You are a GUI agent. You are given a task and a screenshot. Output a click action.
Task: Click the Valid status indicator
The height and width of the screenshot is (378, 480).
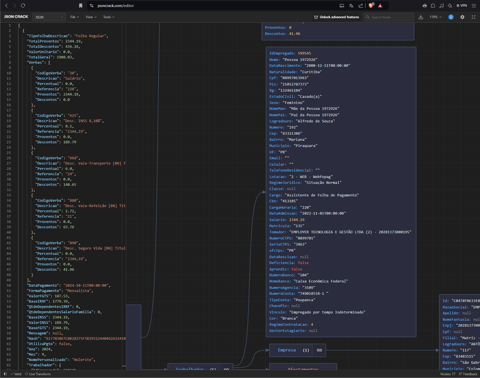pyautogui.click(x=16, y=374)
